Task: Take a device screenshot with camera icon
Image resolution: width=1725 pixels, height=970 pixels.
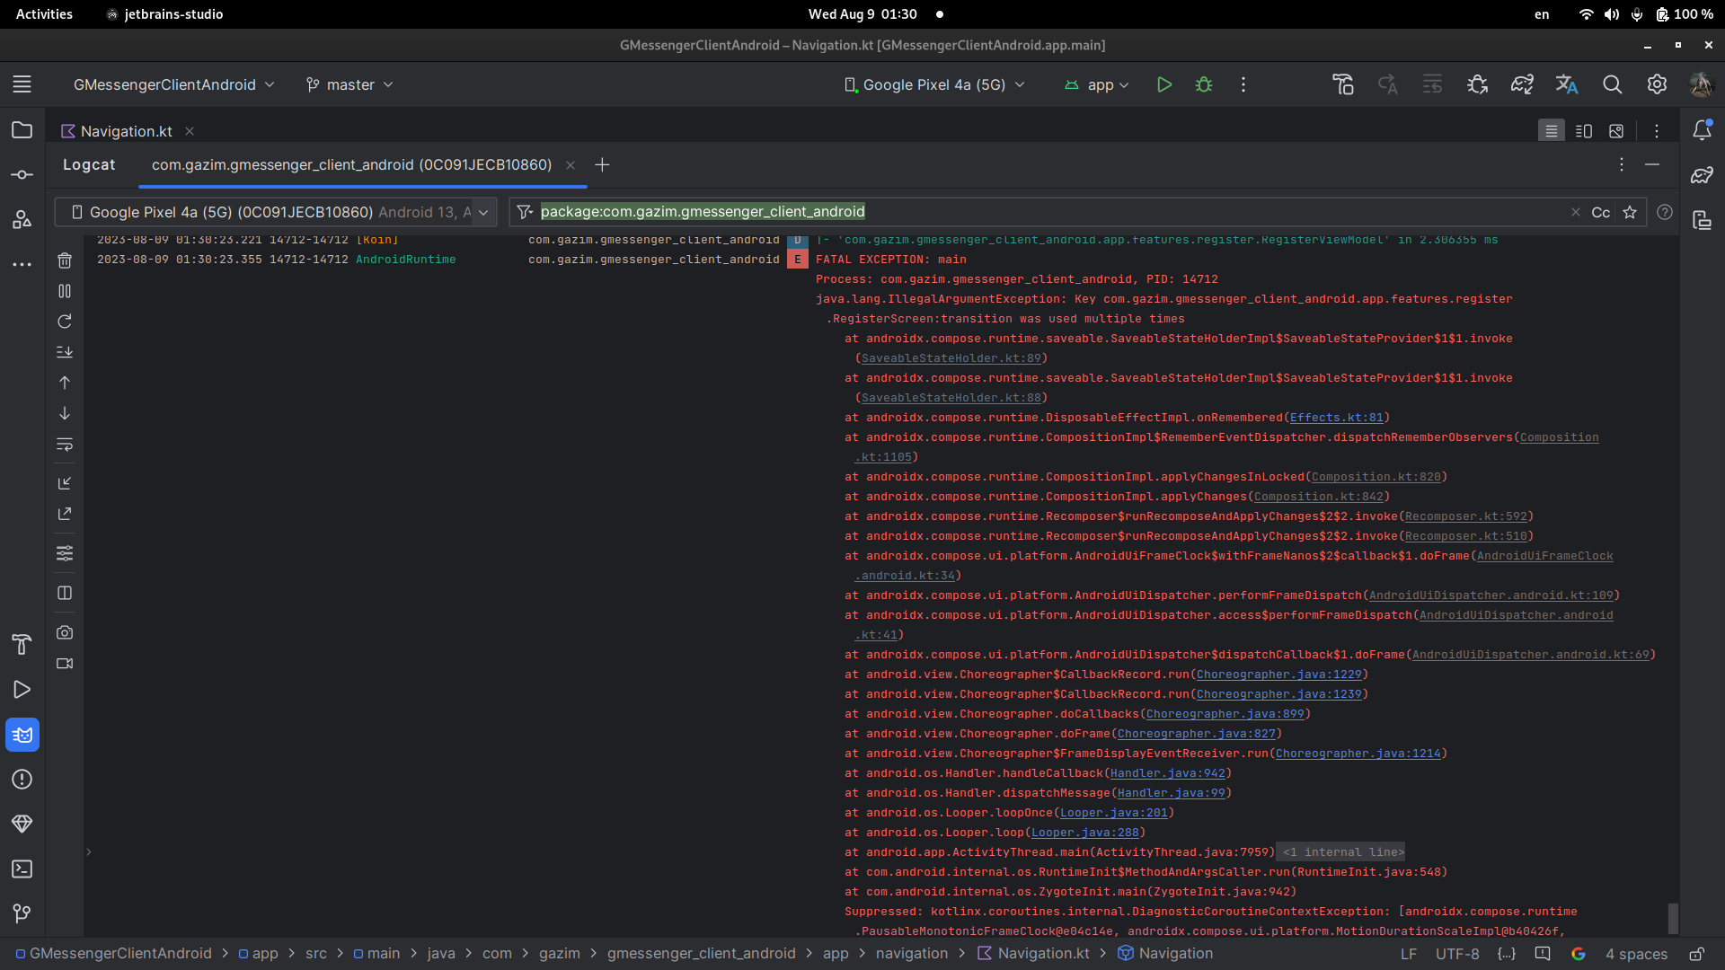Action: click(65, 632)
